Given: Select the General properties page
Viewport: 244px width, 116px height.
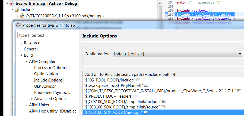Looking at the screenshot, I should click(x=31, y=49).
